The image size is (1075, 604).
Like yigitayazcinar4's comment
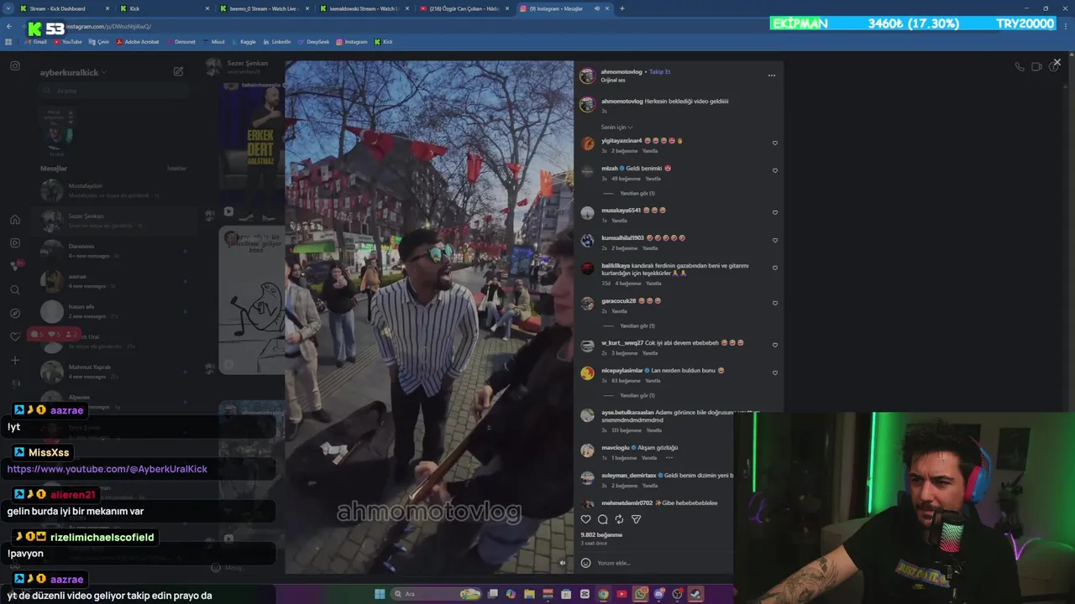[x=774, y=143]
